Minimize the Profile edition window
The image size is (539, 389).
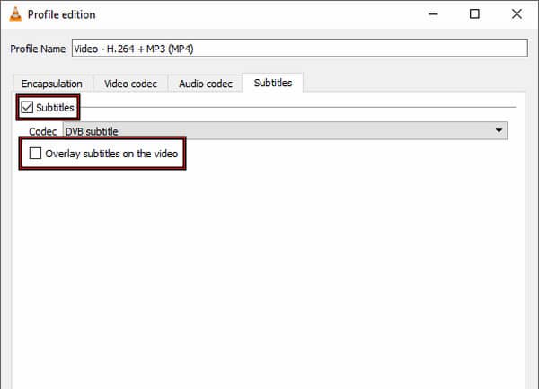click(433, 14)
